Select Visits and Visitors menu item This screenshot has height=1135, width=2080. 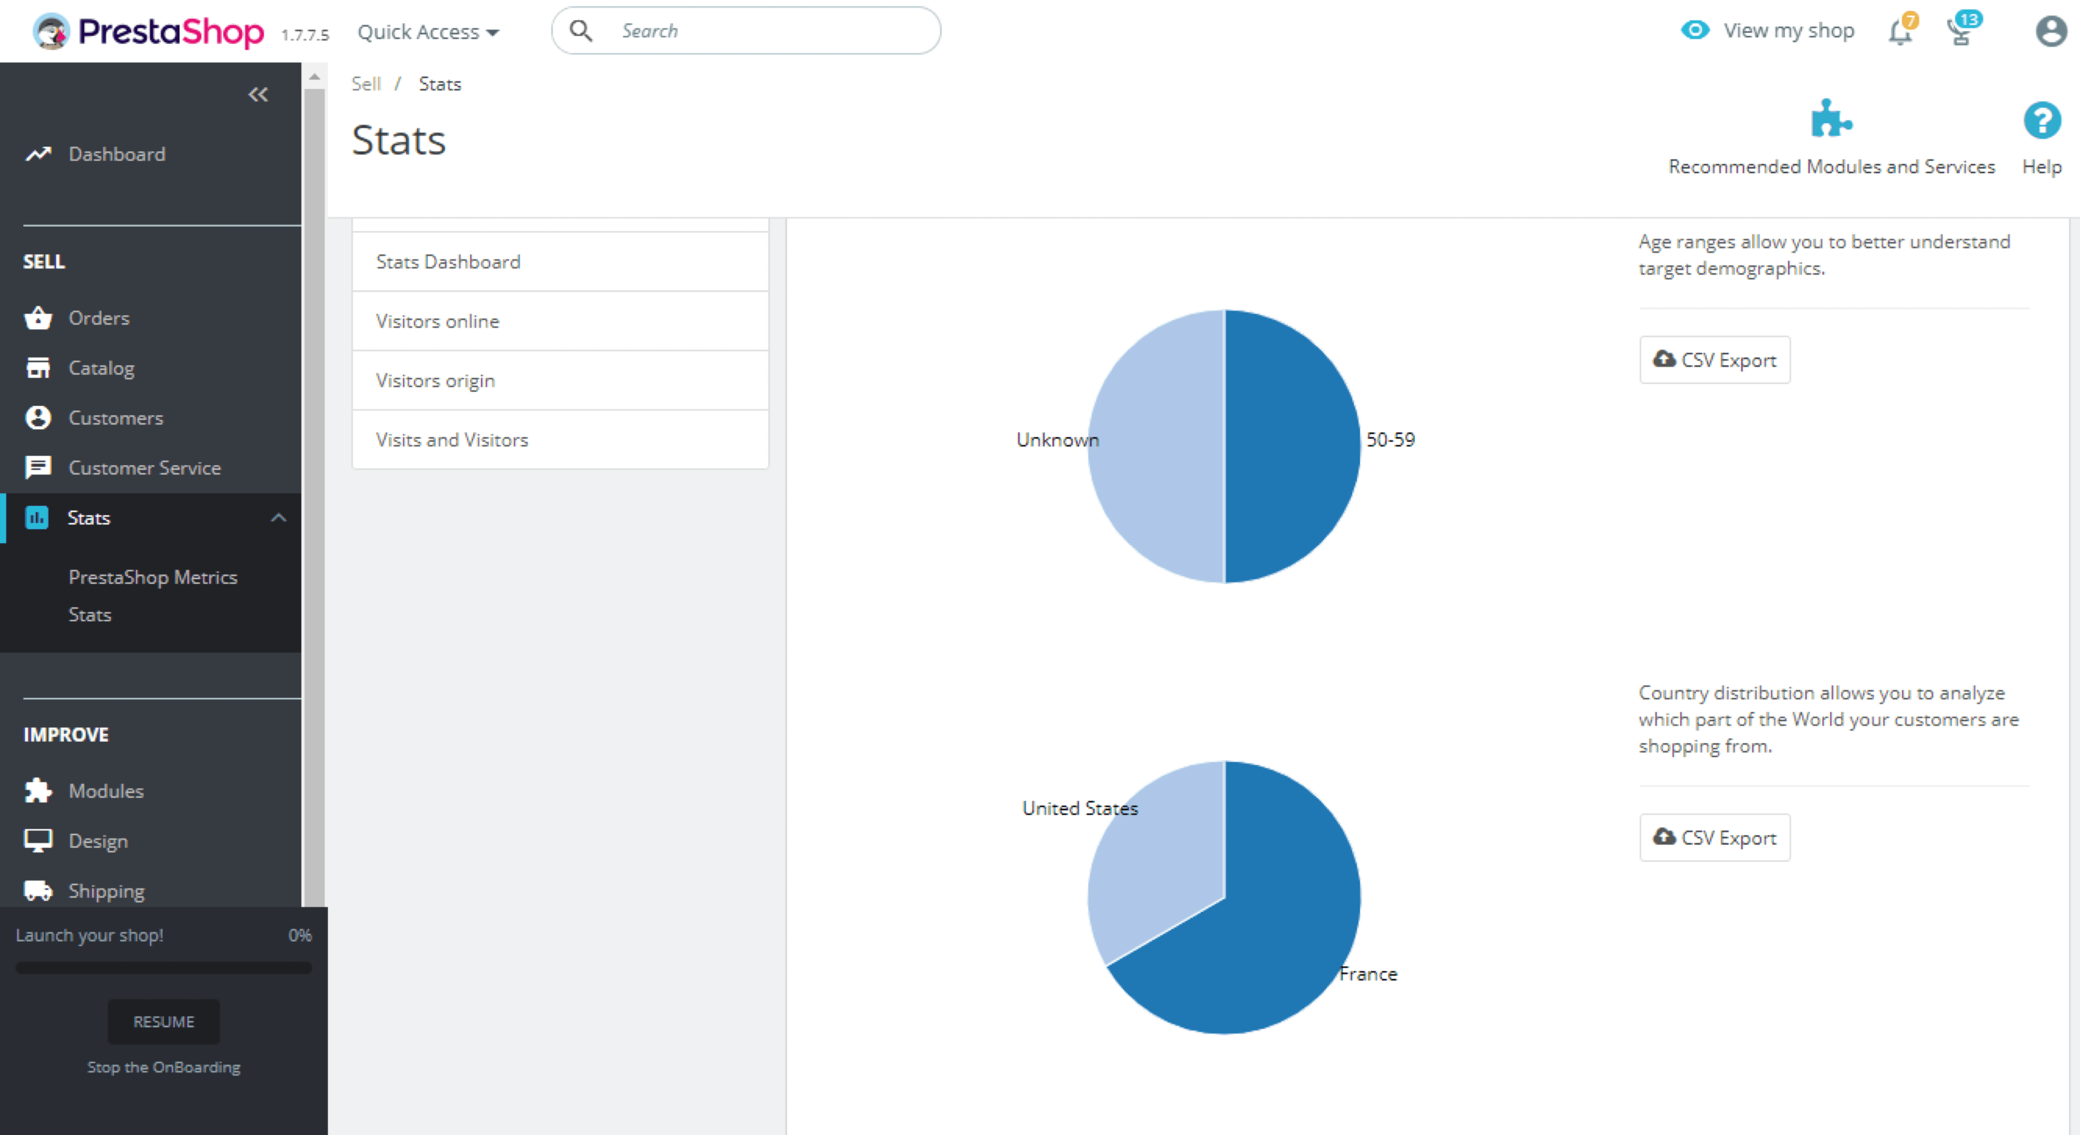[x=452, y=439]
